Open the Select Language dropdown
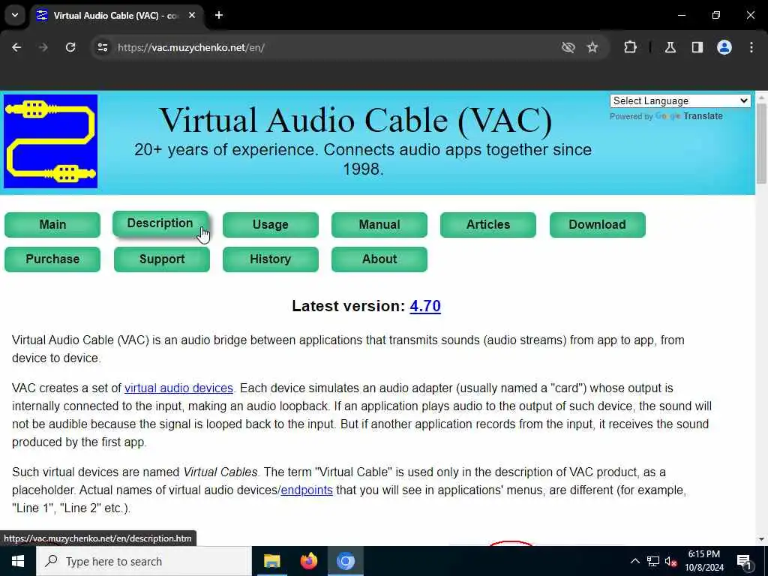Screen dimensions: 768x576 pyautogui.click(x=679, y=101)
